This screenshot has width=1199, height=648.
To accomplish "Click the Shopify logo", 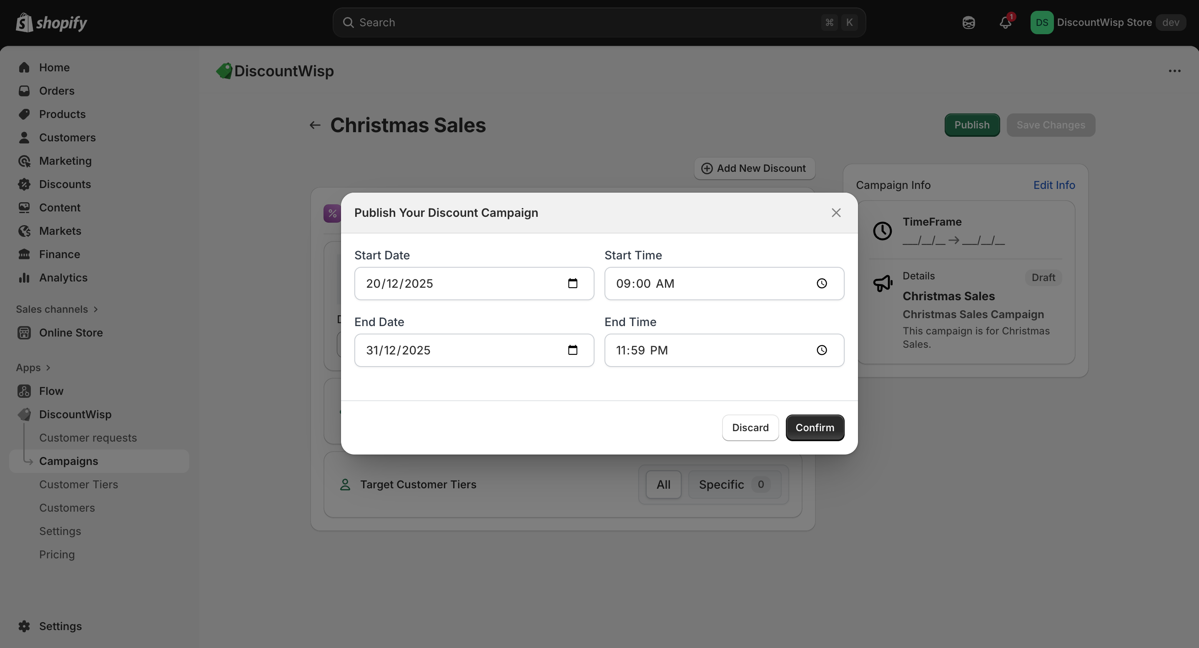I will (51, 23).
